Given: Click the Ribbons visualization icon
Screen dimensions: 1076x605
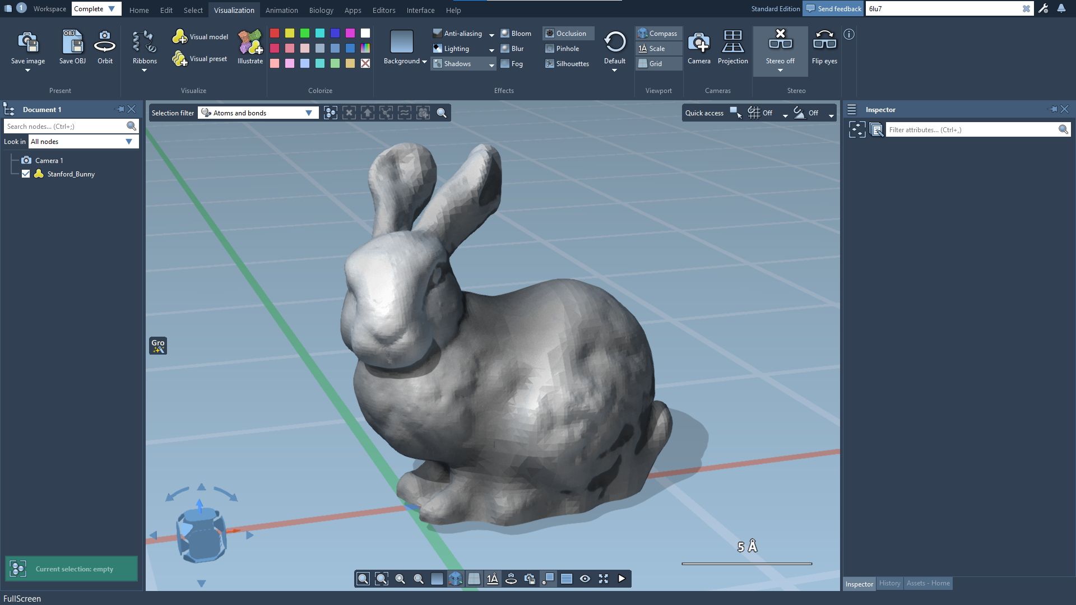Looking at the screenshot, I should point(144,42).
